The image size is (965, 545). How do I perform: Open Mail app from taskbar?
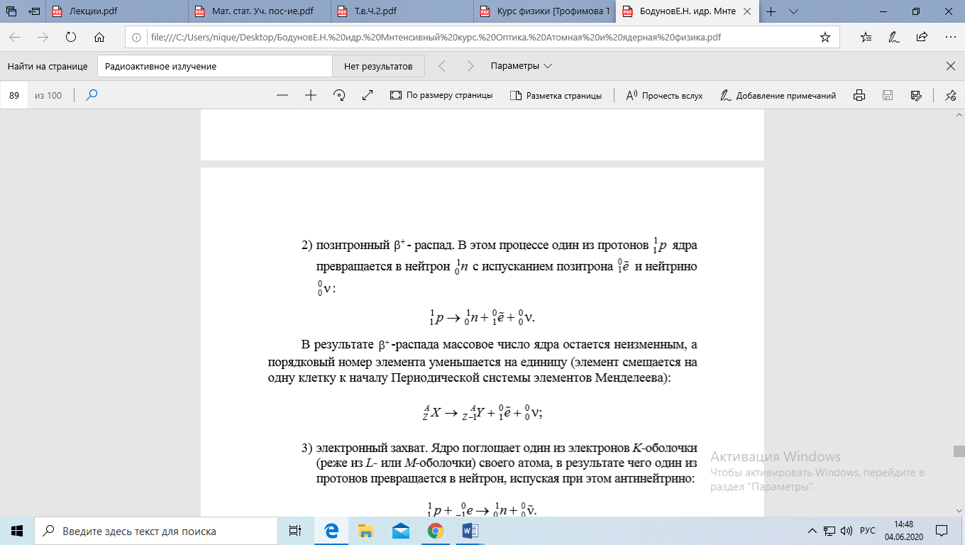(400, 530)
